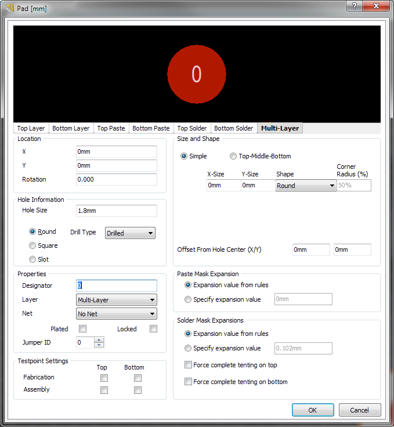
Task: Open the Net dropdown list
Action: (x=117, y=314)
